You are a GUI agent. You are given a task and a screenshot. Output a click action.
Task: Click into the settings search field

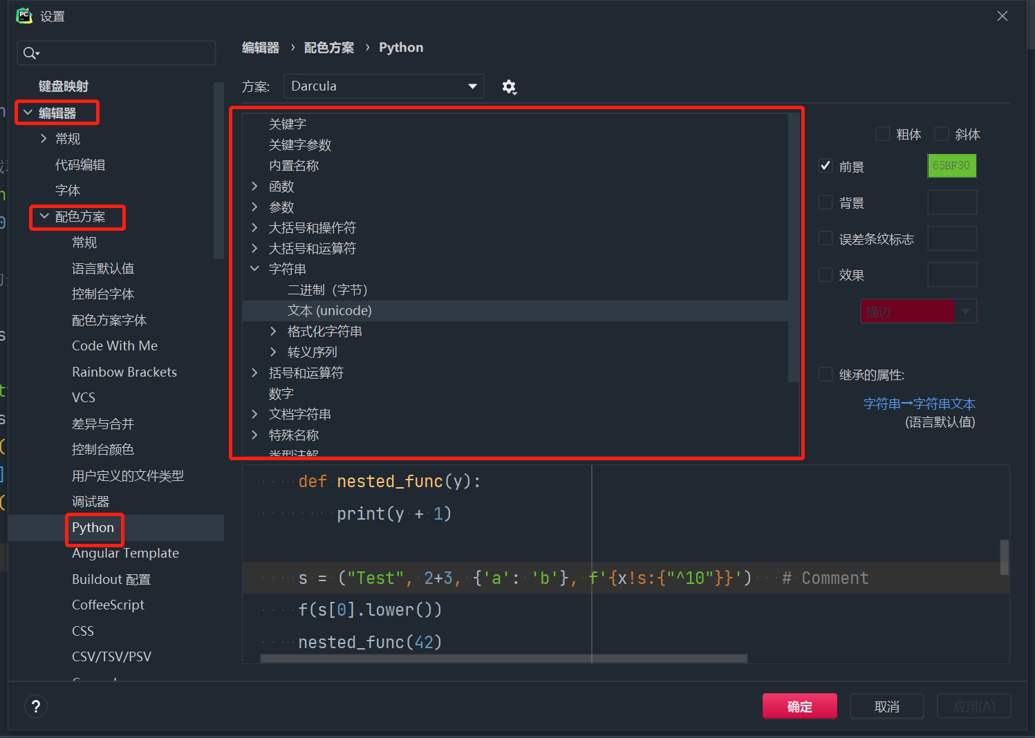(x=116, y=53)
